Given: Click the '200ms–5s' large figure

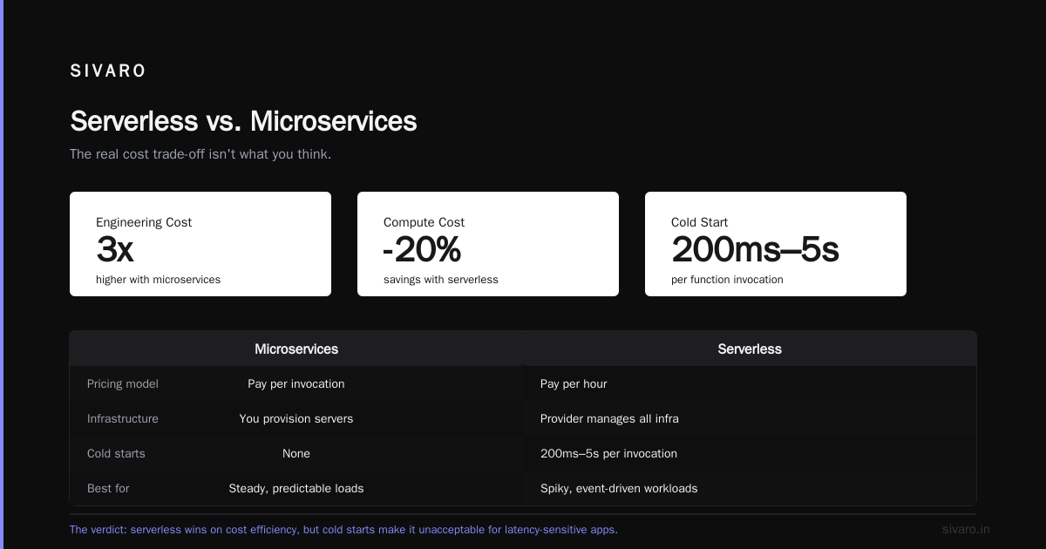Looking at the screenshot, I should [755, 250].
